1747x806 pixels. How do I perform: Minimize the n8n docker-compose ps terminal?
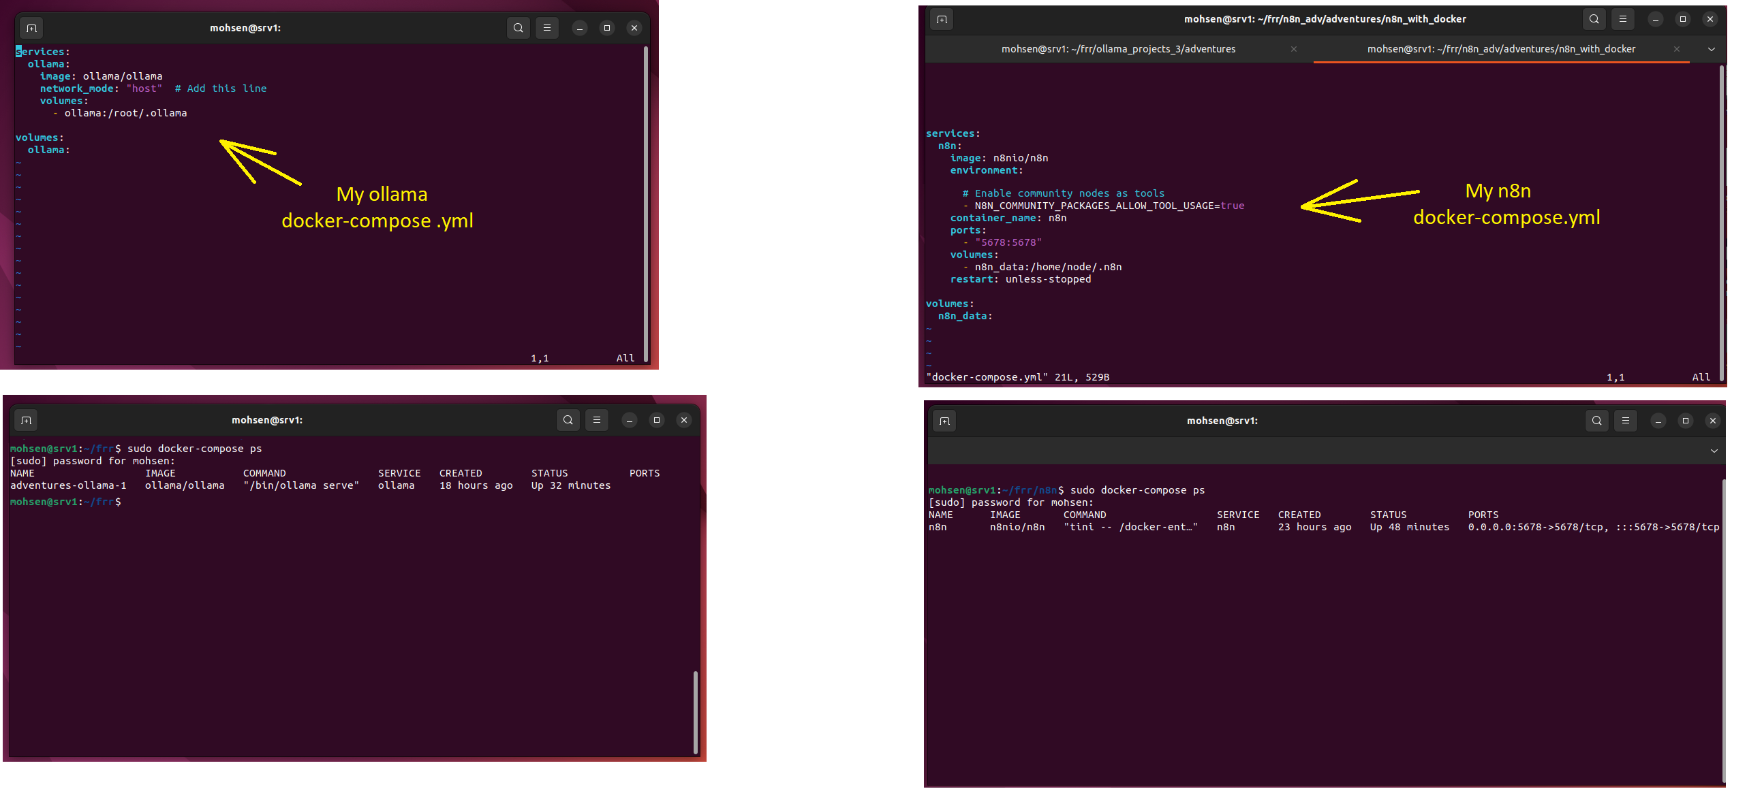(1658, 421)
